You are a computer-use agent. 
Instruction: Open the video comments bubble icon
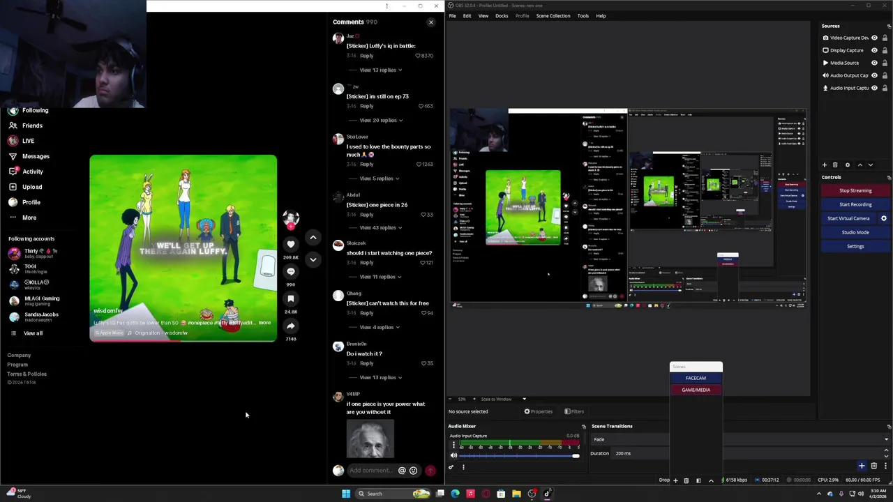coord(291,271)
